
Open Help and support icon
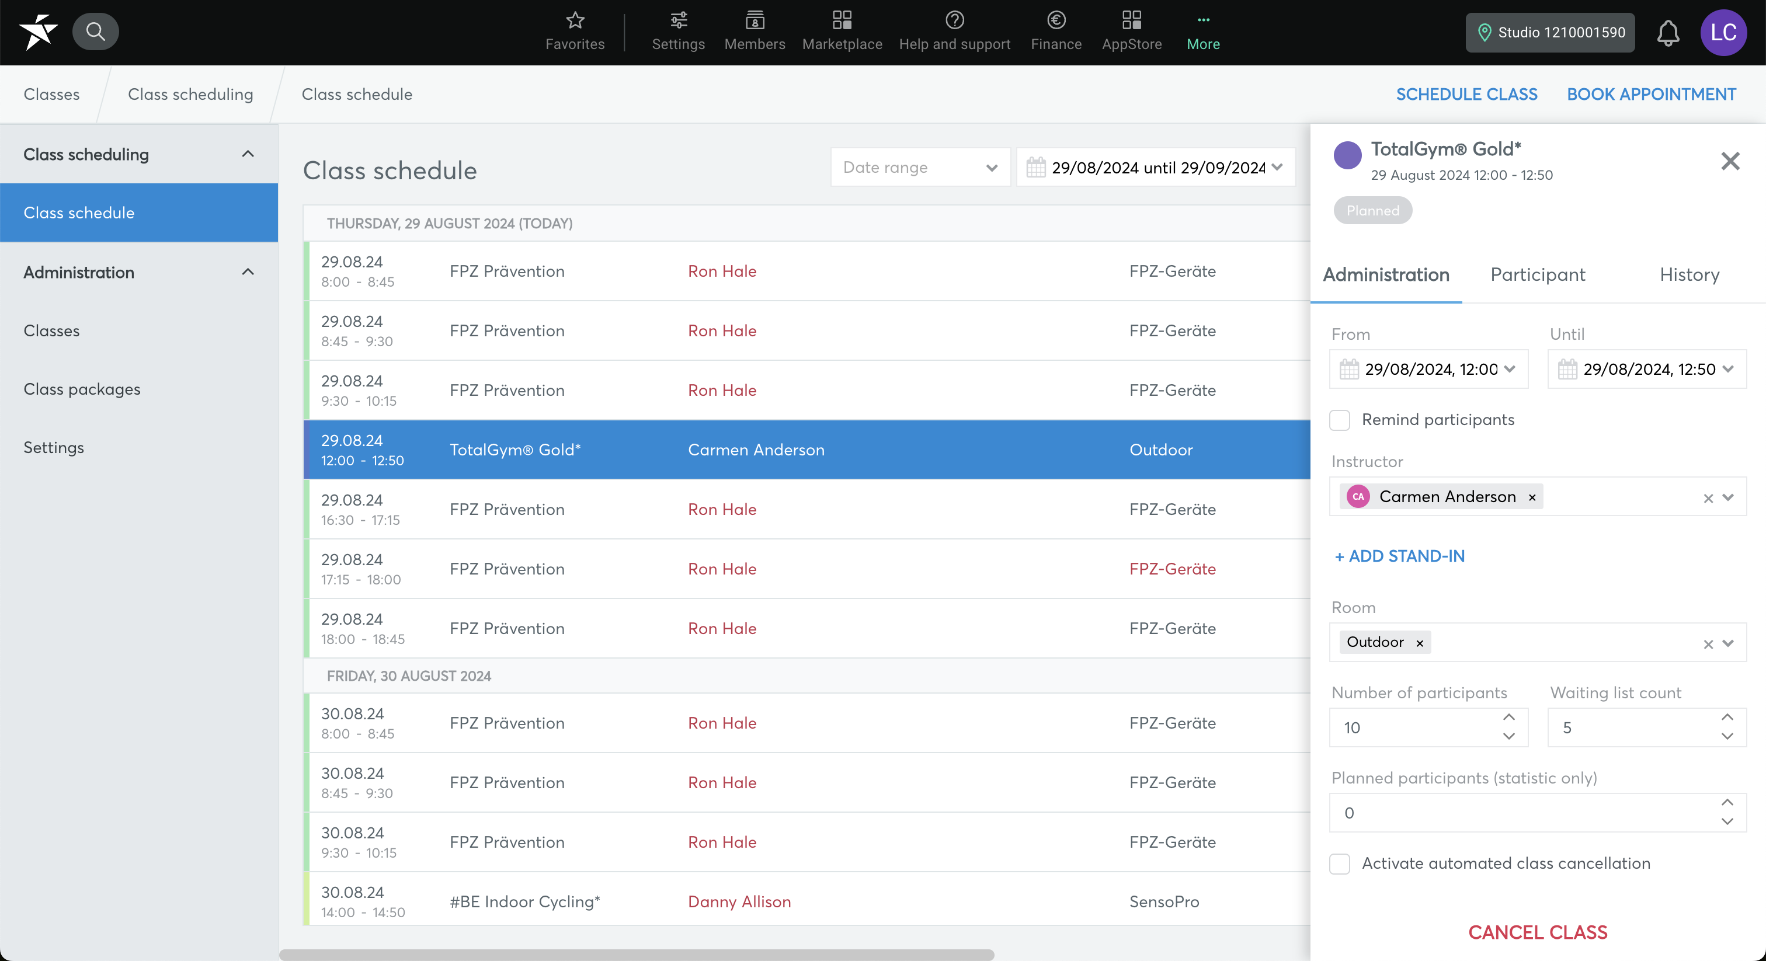point(954,20)
